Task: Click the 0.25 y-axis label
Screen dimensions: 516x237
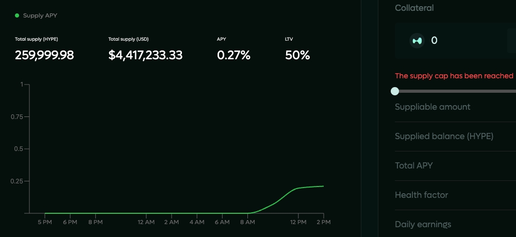Action: click(x=17, y=181)
